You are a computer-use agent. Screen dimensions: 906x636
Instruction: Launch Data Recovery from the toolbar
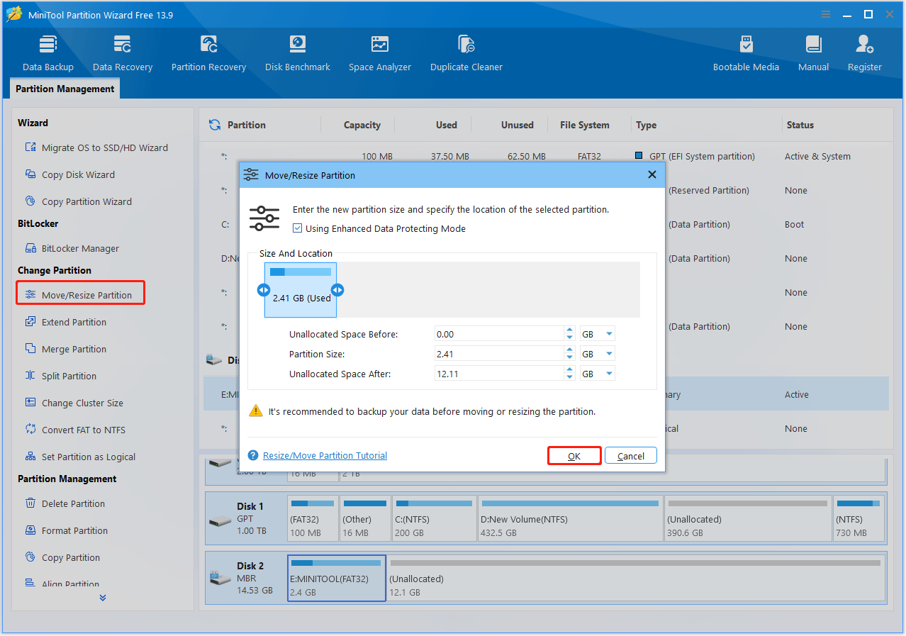click(x=123, y=53)
